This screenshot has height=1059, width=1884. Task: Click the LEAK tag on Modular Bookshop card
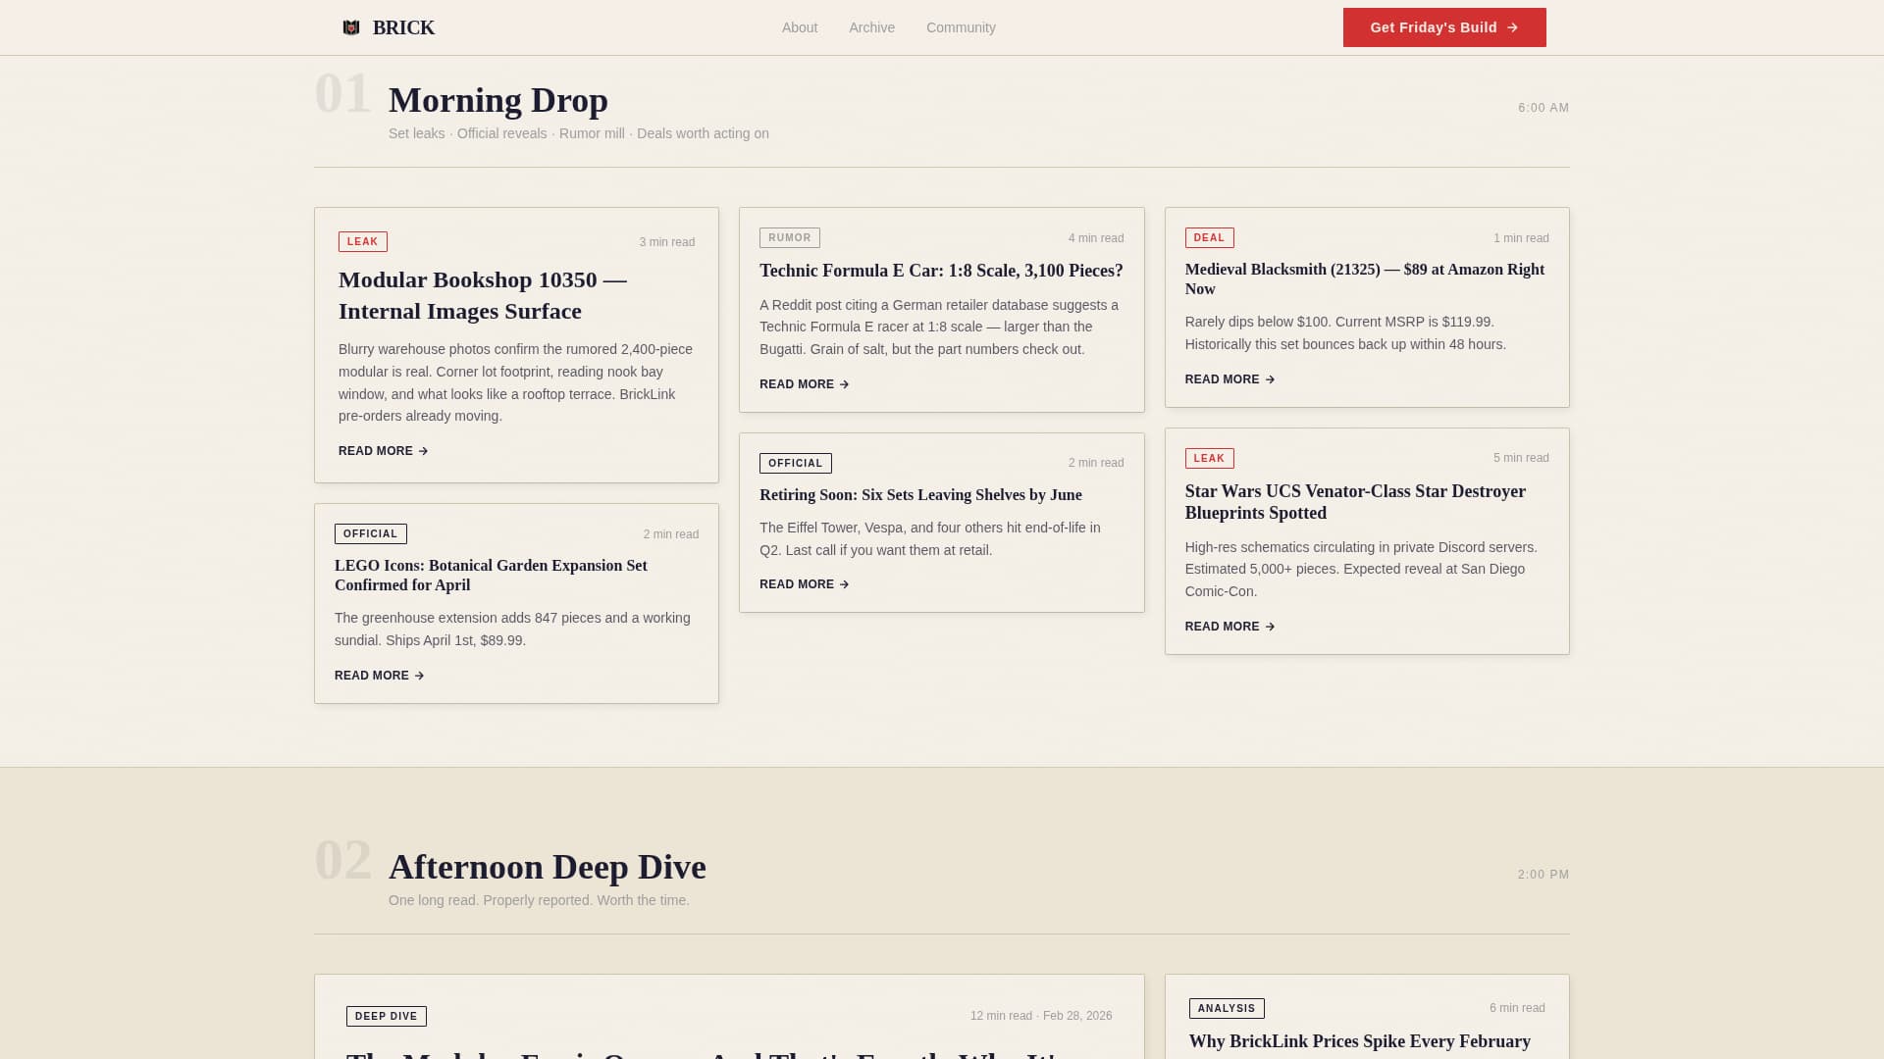(363, 241)
